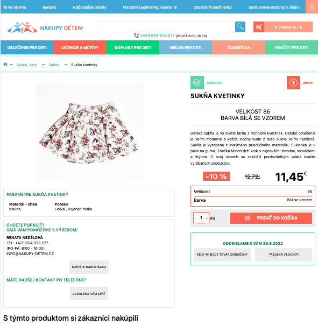The height and width of the screenshot is (325, 318).
Task: Open Oblečenie pre deti menu
Action: (x=27, y=47)
